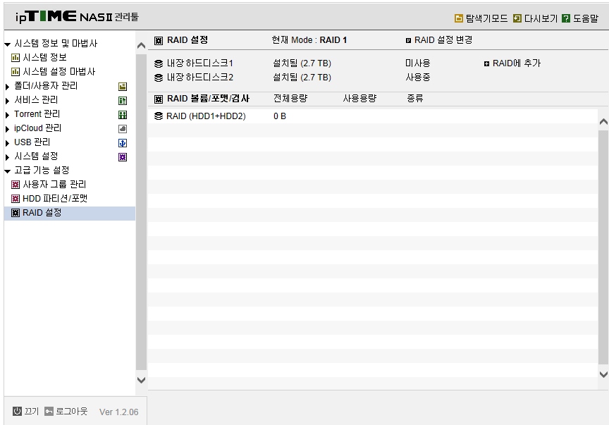Click the 도움말 question mark icon

tap(566, 18)
